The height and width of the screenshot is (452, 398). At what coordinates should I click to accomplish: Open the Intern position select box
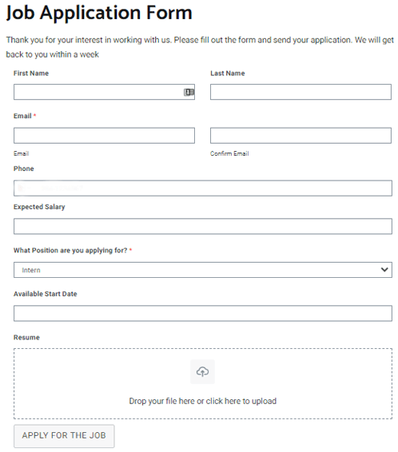[203, 270]
